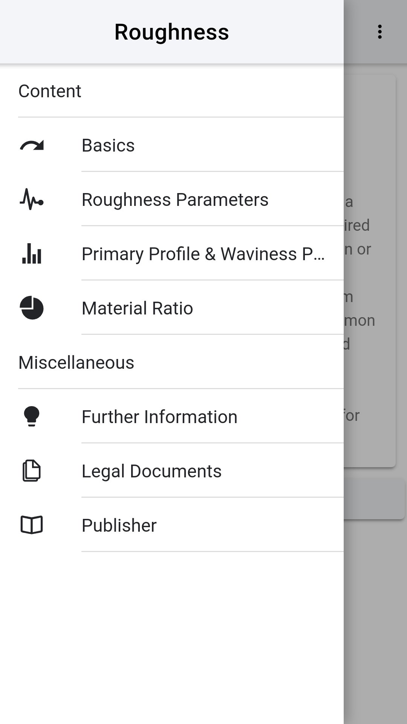Click the open book icon for Publisher
Screen dimensions: 407x724
(32, 525)
